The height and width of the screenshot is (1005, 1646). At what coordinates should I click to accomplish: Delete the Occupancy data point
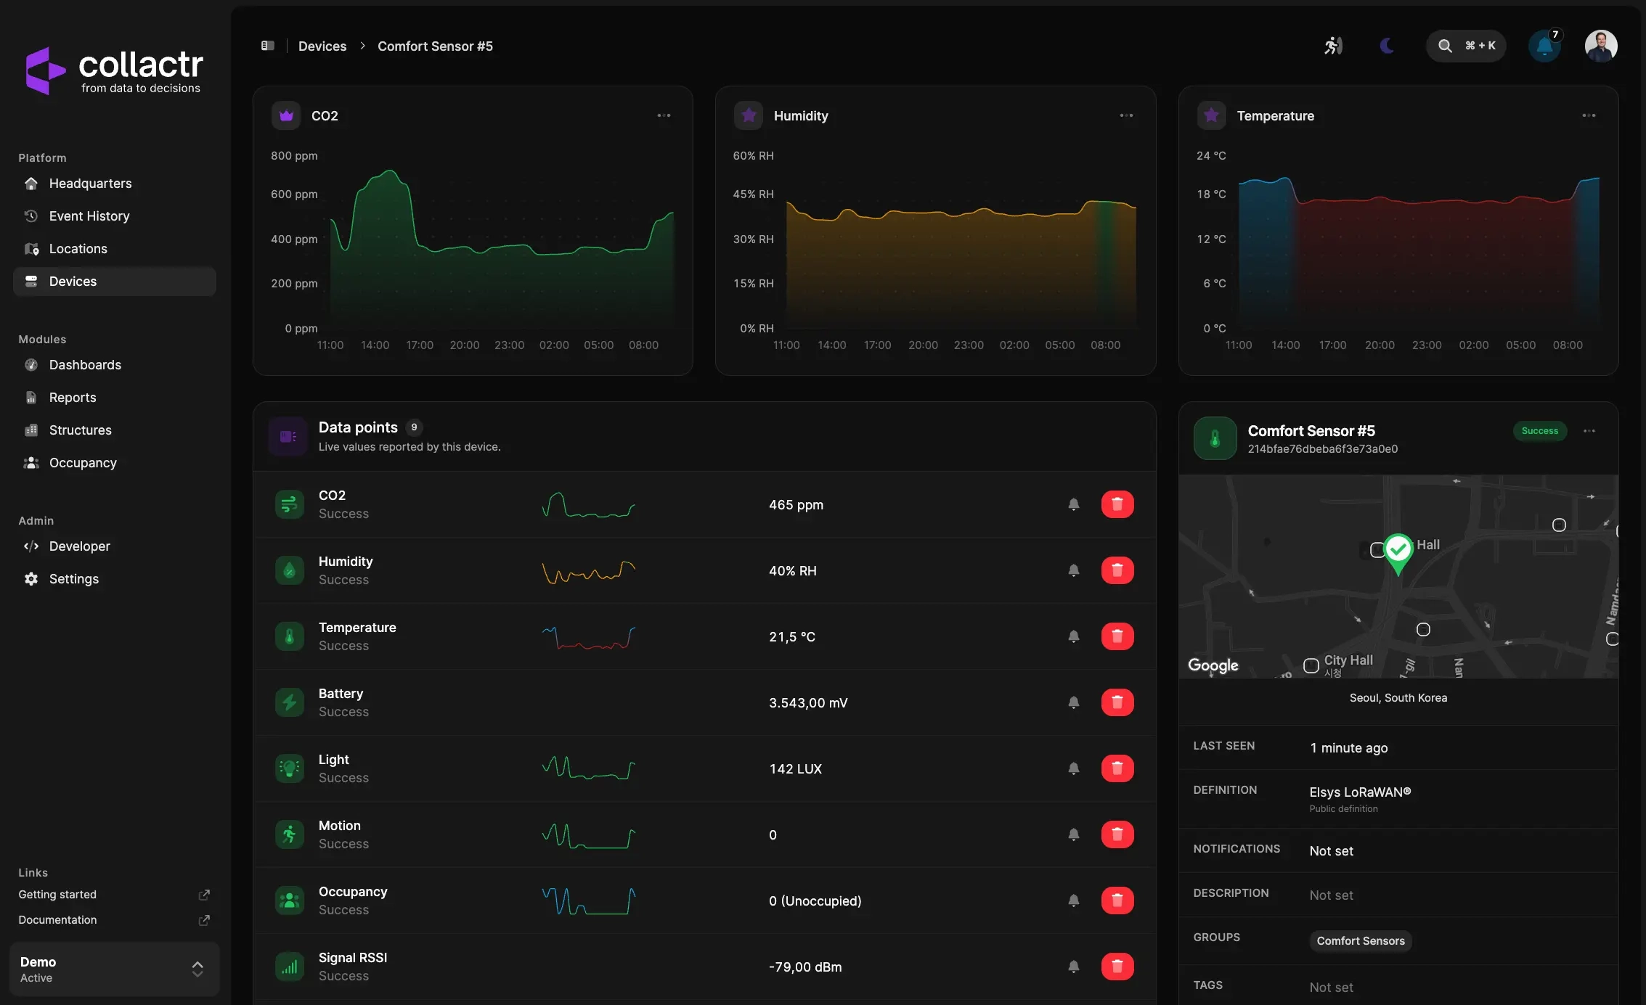coord(1117,901)
